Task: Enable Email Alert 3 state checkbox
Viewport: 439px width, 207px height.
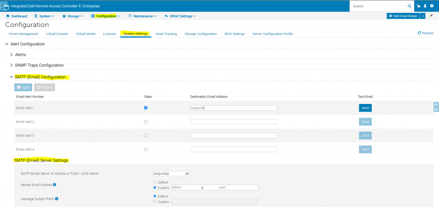Action: click(x=146, y=136)
